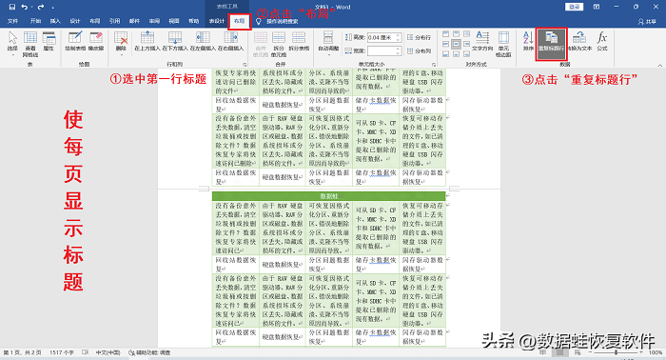
Task: Select Align Bottom Center alignment button
Action: pyautogui.click(x=456, y=54)
